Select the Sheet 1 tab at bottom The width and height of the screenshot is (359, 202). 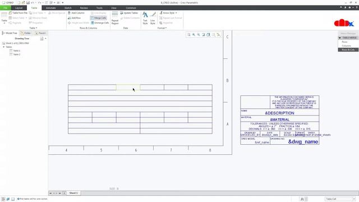pyautogui.click(x=73, y=193)
